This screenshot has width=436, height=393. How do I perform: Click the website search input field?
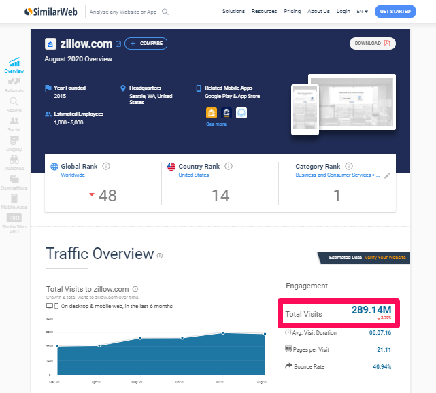pos(124,12)
